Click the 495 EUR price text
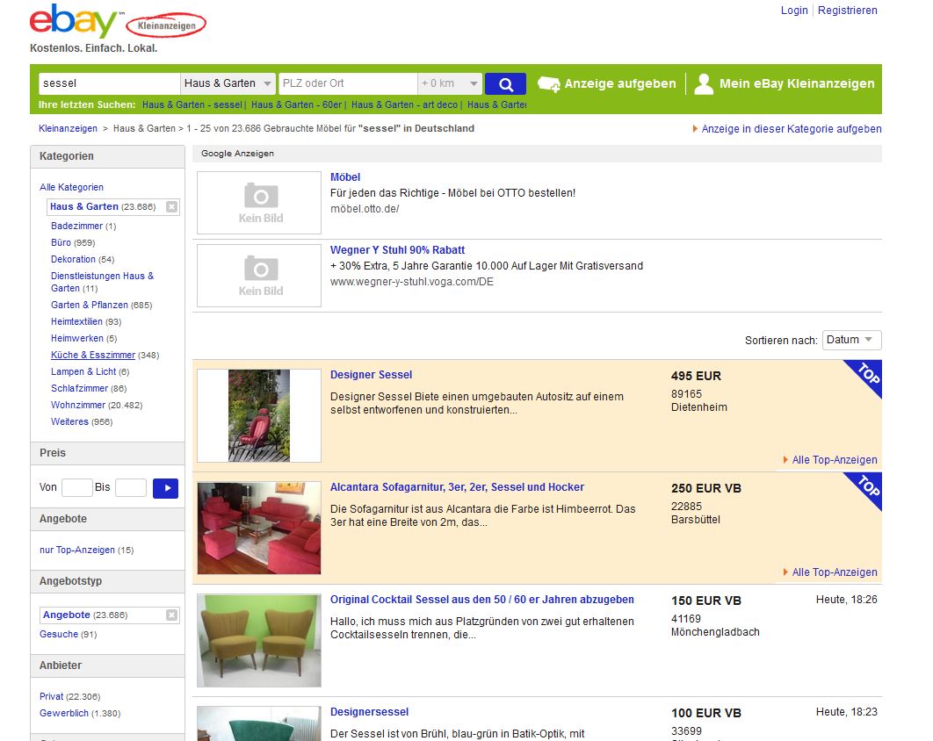933x741 pixels. pos(696,376)
